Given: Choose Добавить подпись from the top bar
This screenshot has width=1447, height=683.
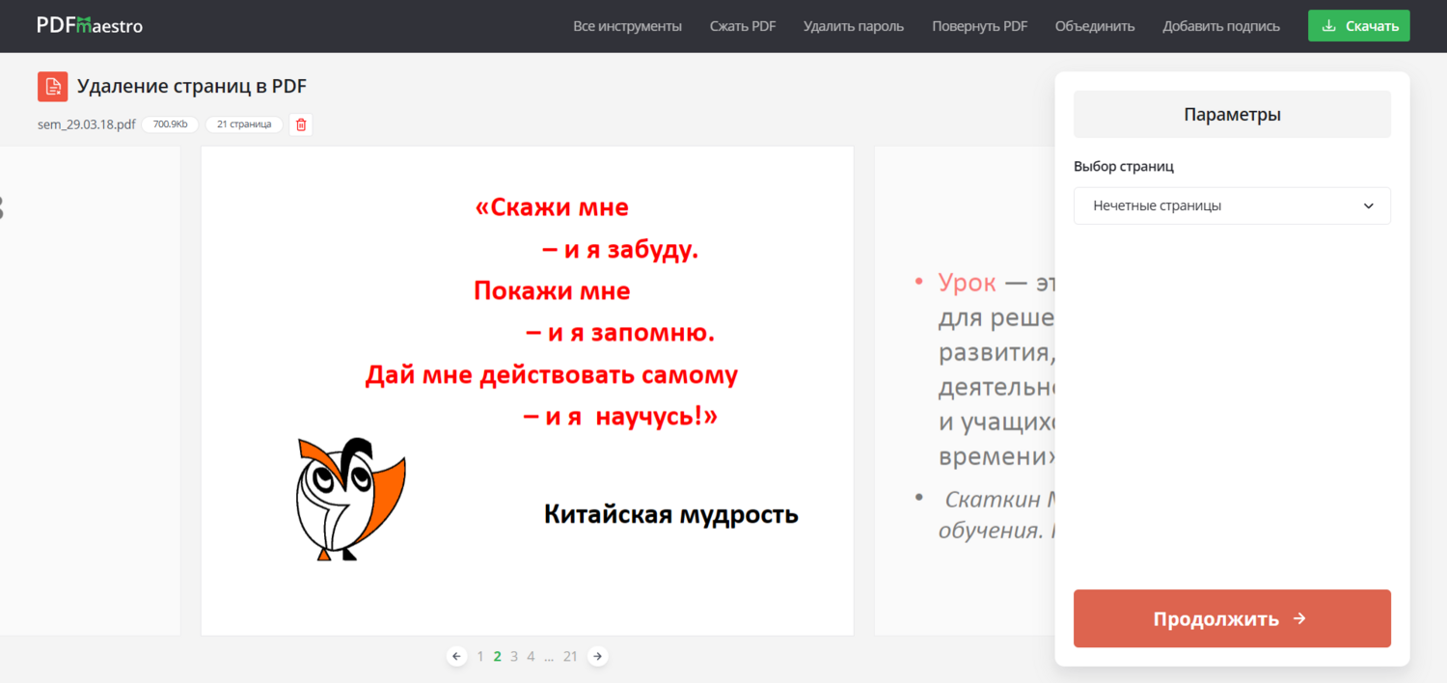Looking at the screenshot, I should click(1221, 26).
